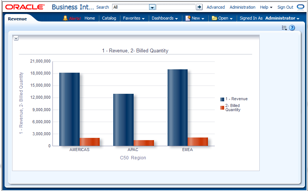
Task: Click the orange Billed Quantity legend swatch
Action: coord(222,108)
